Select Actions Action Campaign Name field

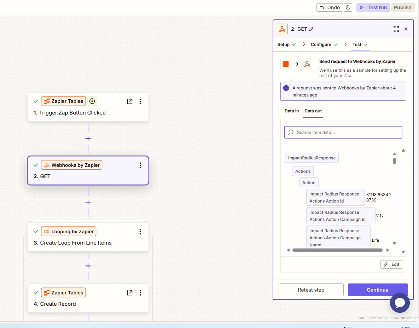(x=338, y=237)
